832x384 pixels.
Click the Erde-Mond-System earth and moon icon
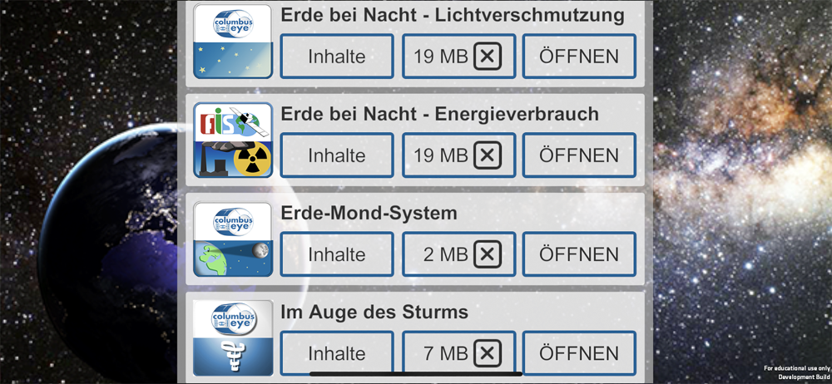pos(233,239)
